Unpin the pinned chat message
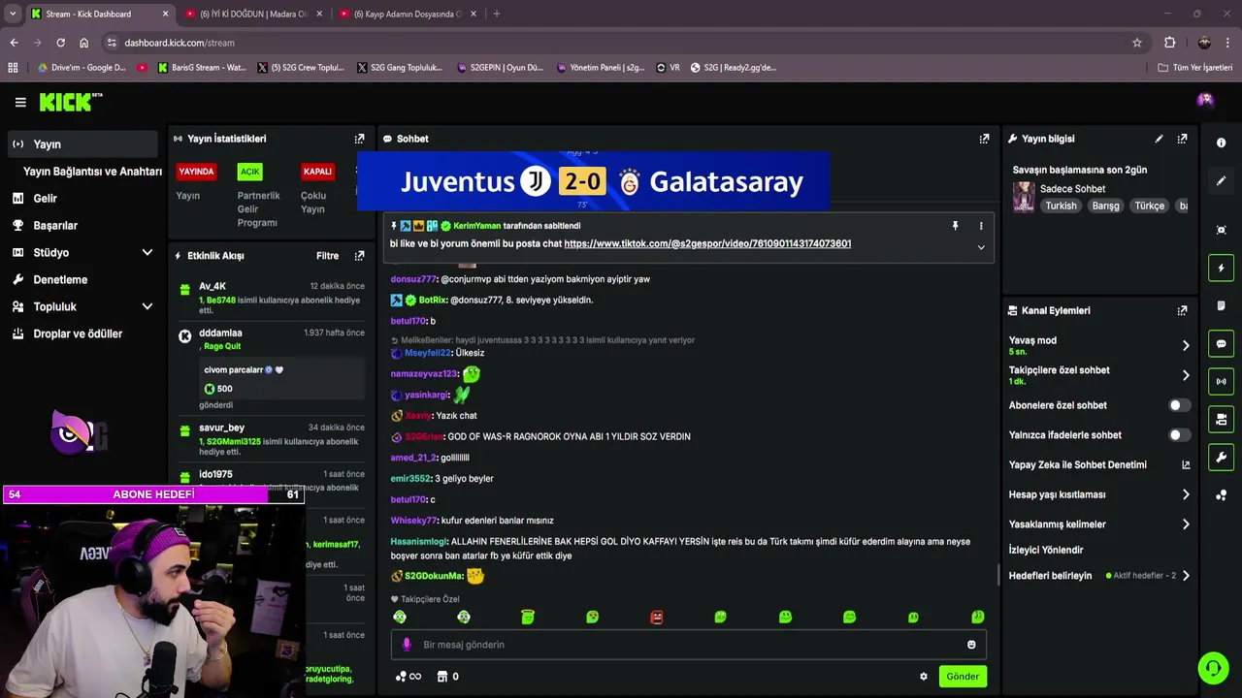This screenshot has width=1242, height=698. click(955, 226)
